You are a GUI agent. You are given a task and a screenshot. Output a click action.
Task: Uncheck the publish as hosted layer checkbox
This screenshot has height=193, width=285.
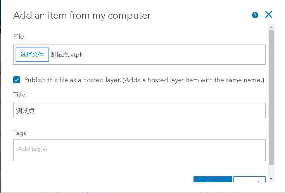(x=17, y=80)
